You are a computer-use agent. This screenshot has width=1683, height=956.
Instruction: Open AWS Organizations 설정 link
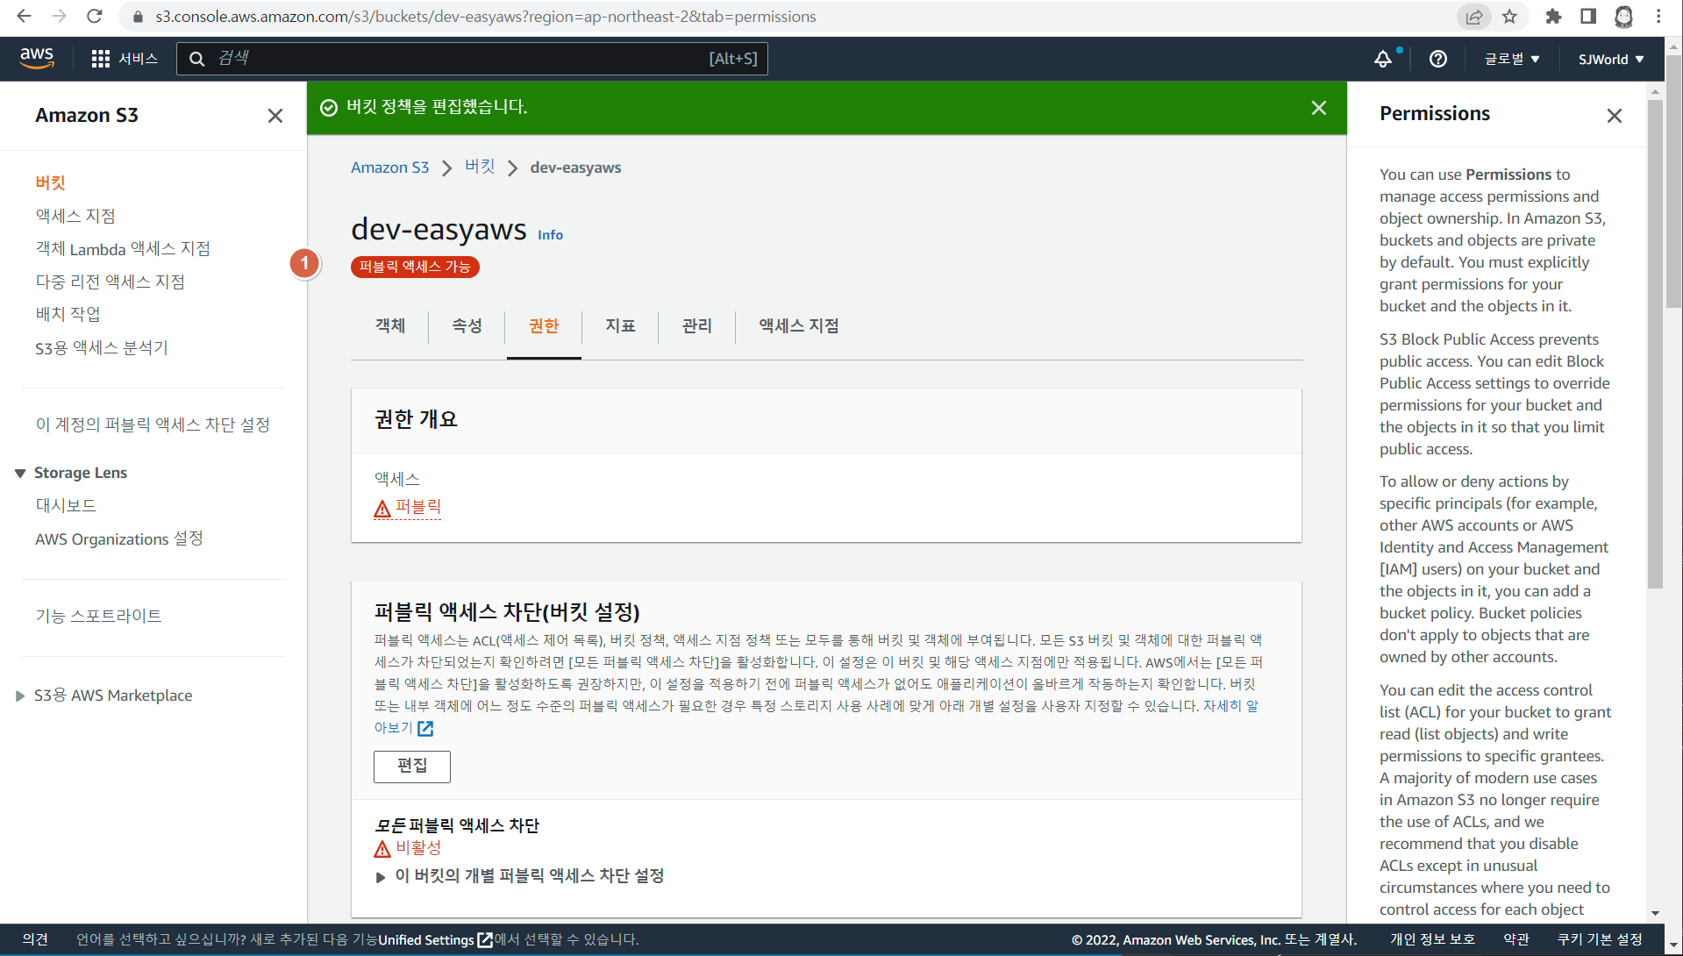pos(119,539)
